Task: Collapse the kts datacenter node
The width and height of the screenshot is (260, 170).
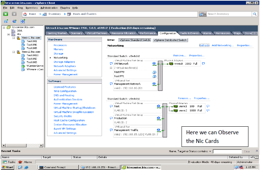Action: coord(9,34)
